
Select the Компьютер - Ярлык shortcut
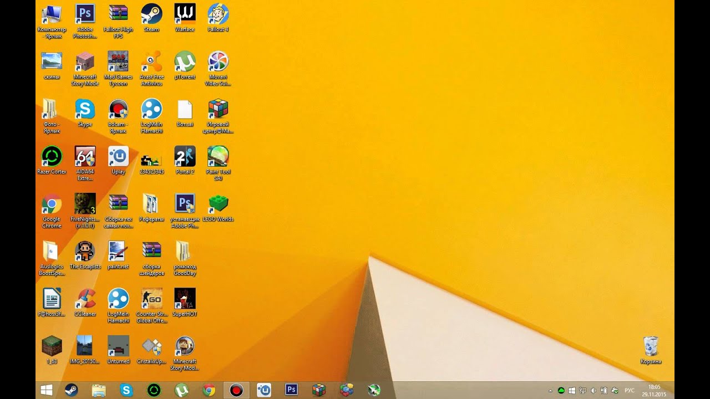tap(52, 21)
